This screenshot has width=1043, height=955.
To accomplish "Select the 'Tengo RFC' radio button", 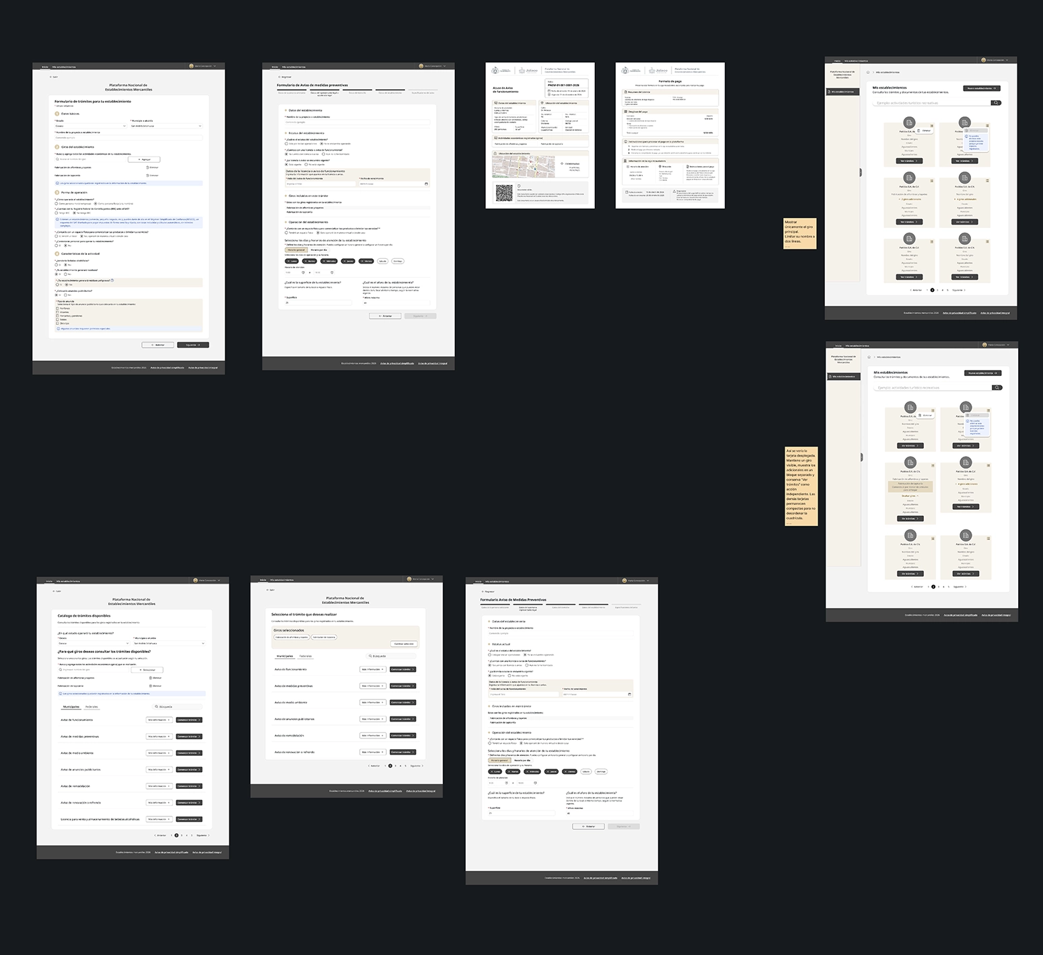I will pos(57,213).
